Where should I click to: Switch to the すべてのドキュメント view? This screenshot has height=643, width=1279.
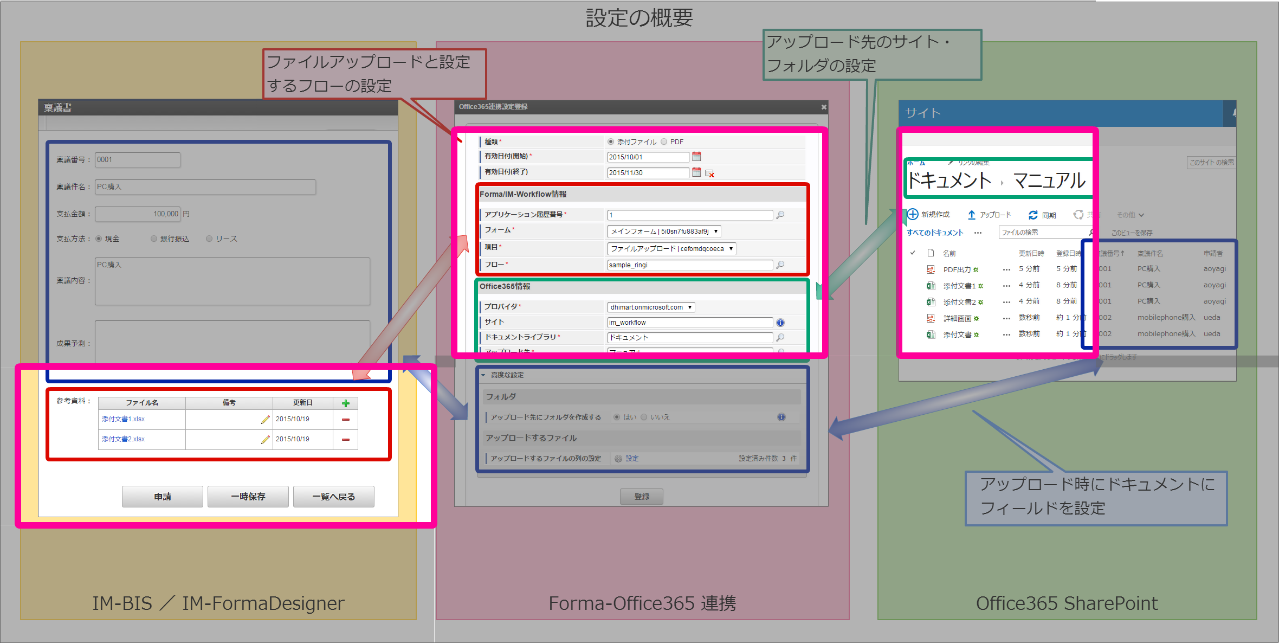(934, 232)
